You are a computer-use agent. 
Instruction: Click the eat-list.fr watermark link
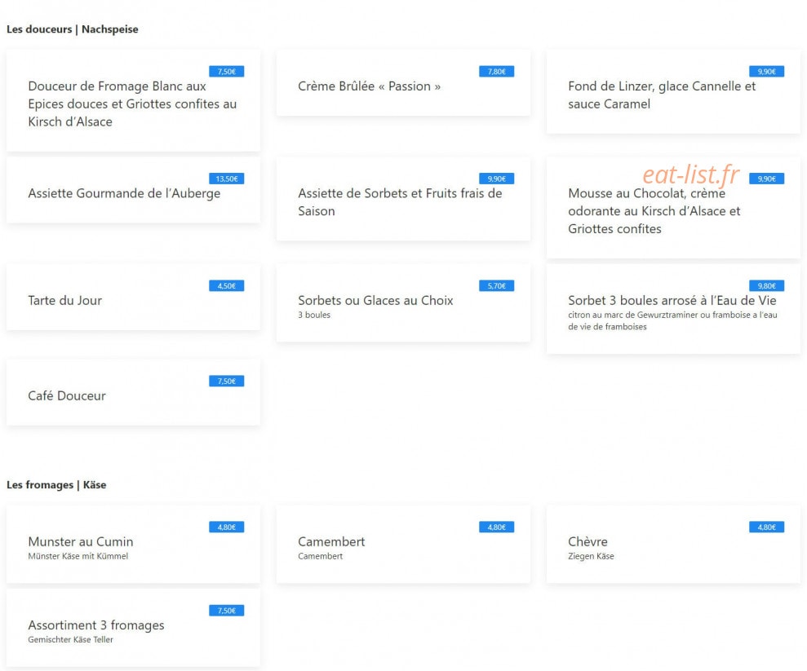click(690, 174)
